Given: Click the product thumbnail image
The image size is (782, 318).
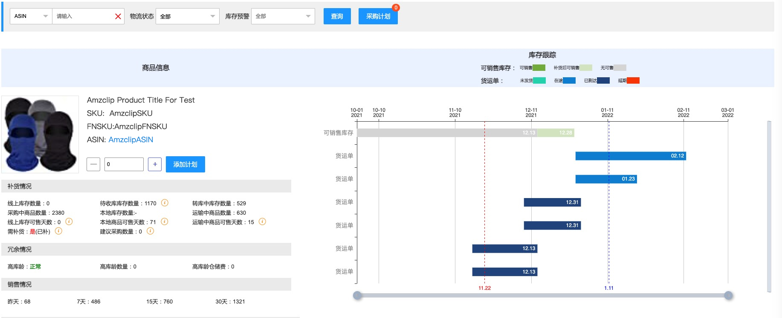Looking at the screenshot, I should (x=40, y=134).
